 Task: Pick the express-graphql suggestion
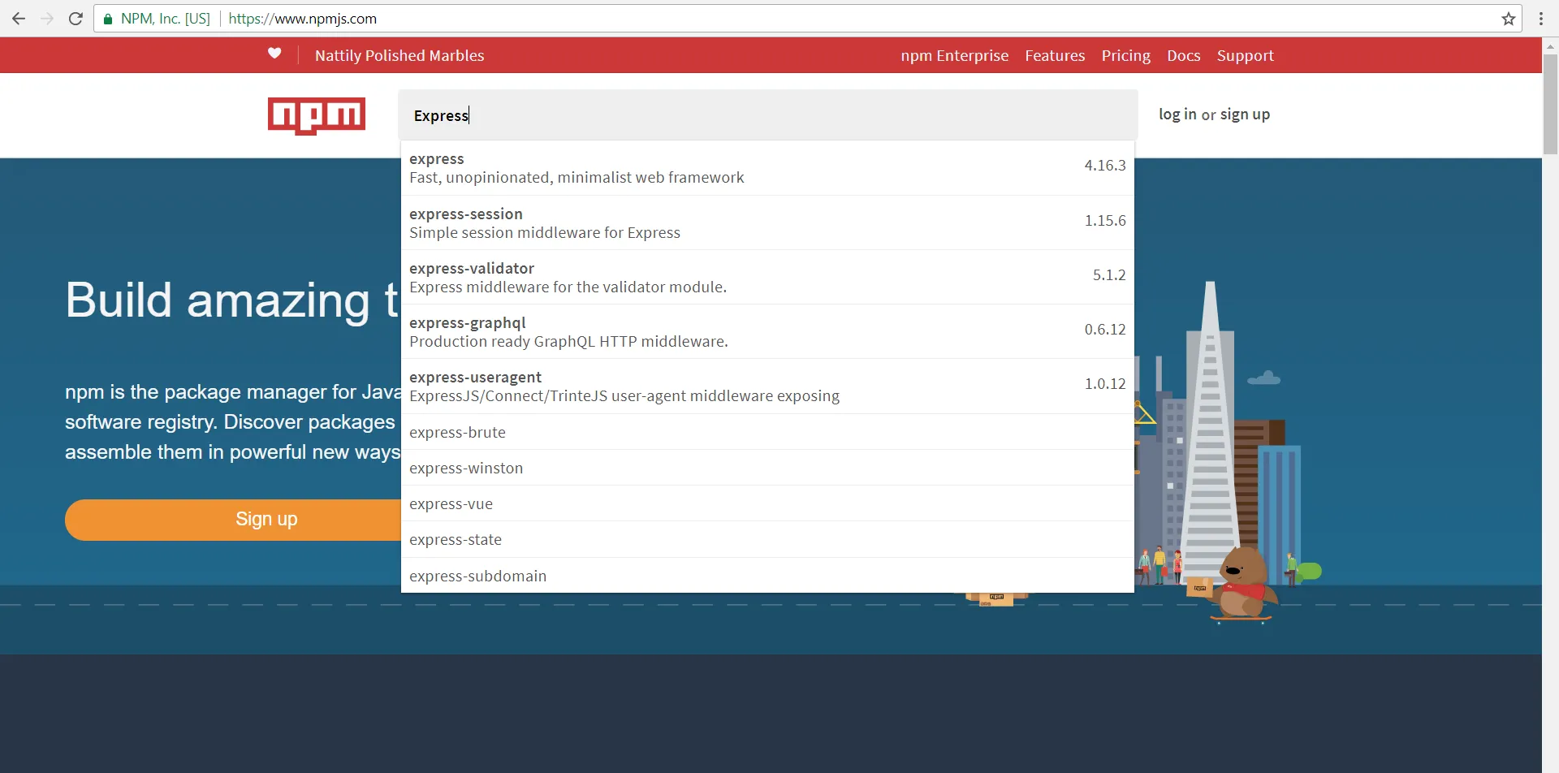click(767, 331)
